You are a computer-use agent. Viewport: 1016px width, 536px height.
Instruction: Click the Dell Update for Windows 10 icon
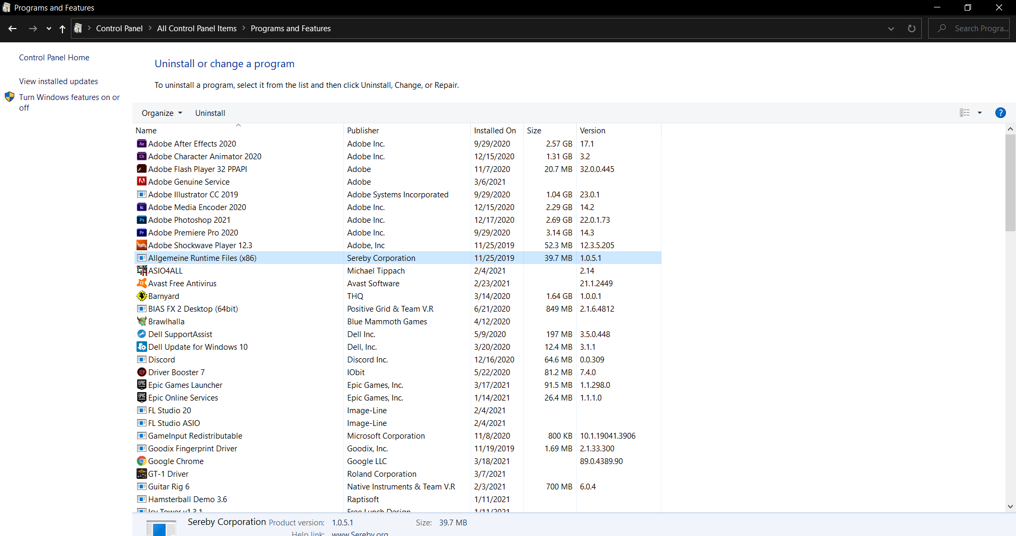141,347
